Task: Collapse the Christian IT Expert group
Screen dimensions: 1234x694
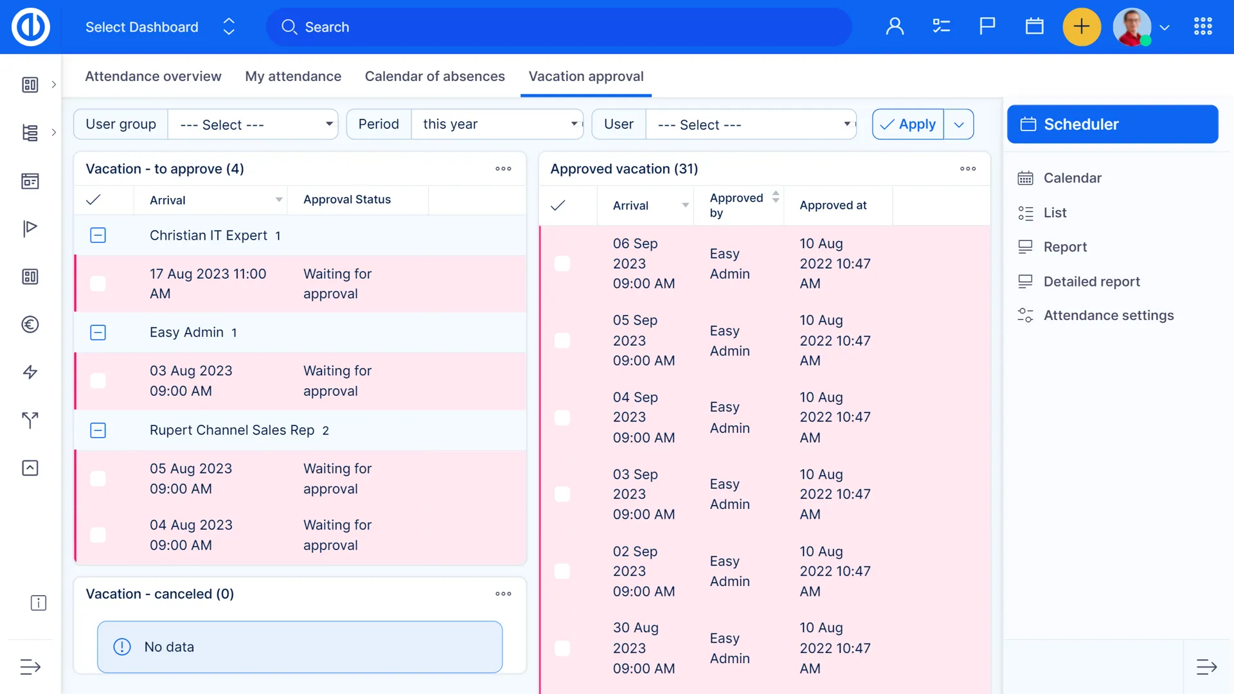Action: (x=98, y=235)
